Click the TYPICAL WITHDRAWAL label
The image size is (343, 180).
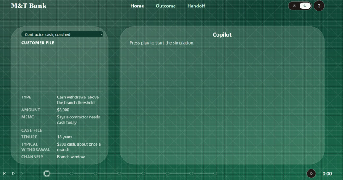pyautogui.click(x=35, y=147)
